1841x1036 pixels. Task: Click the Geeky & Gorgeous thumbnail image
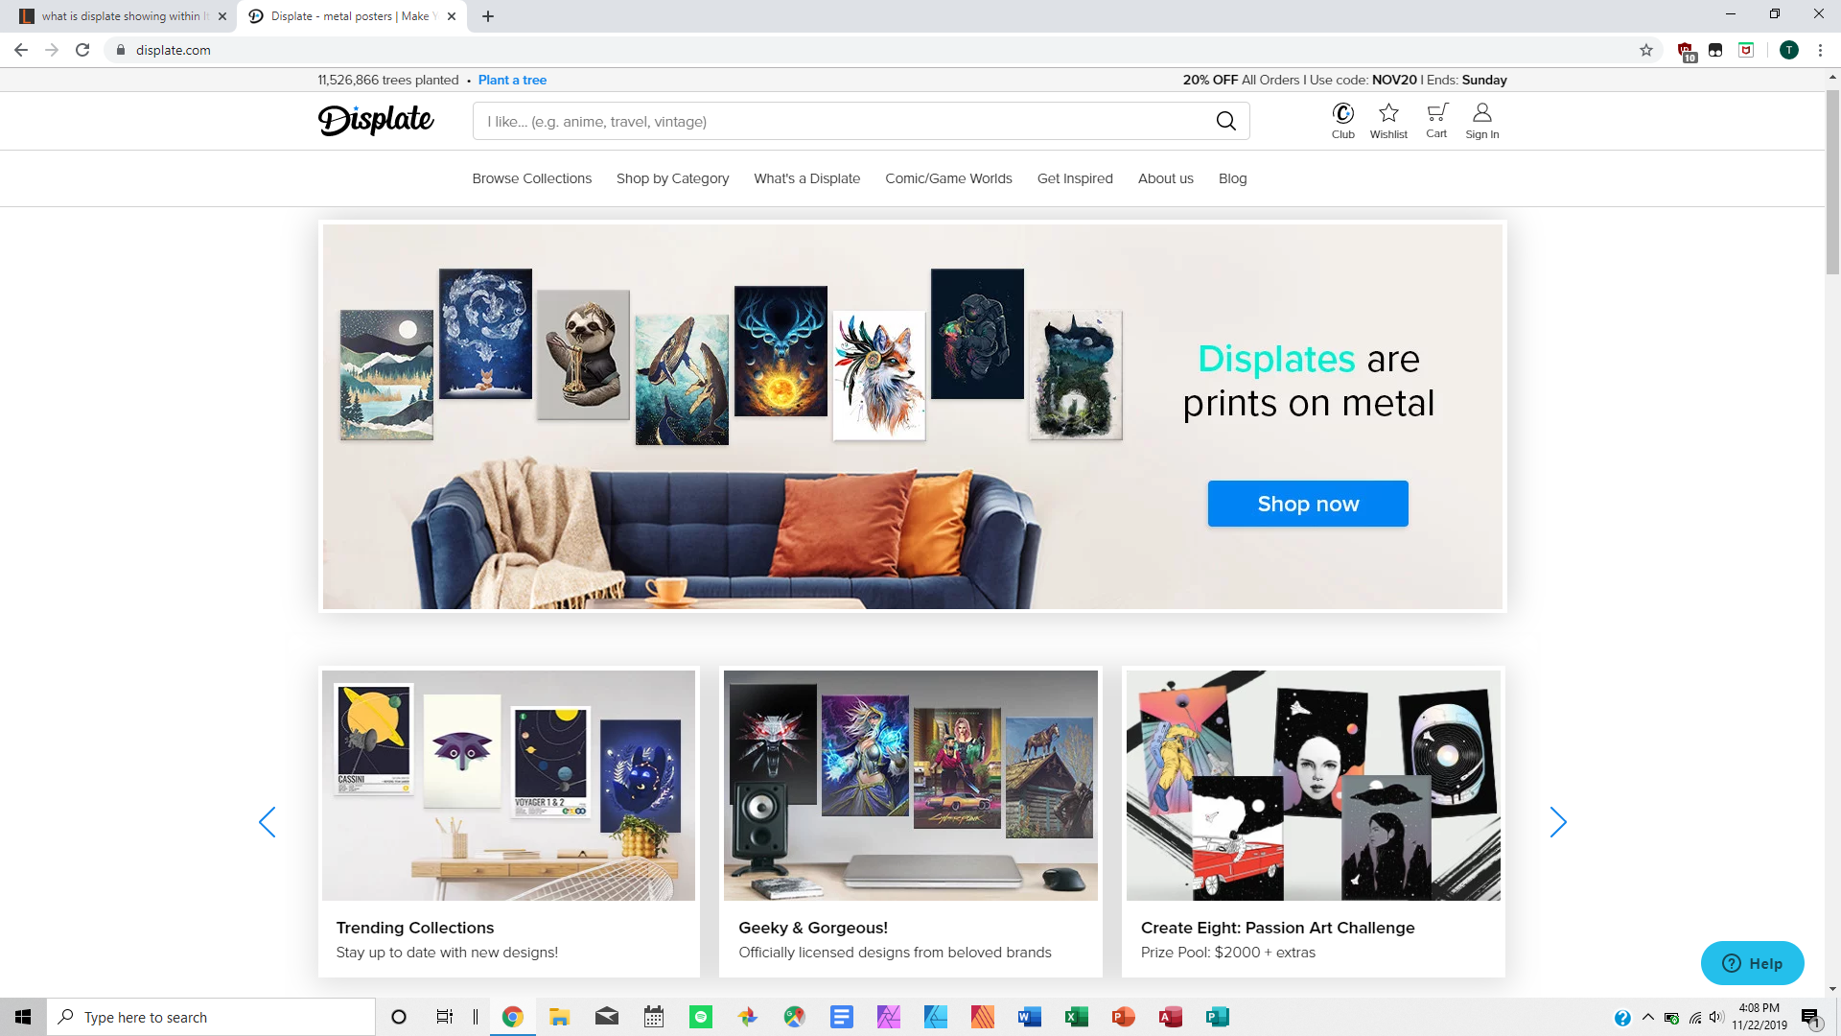point(910,785)
